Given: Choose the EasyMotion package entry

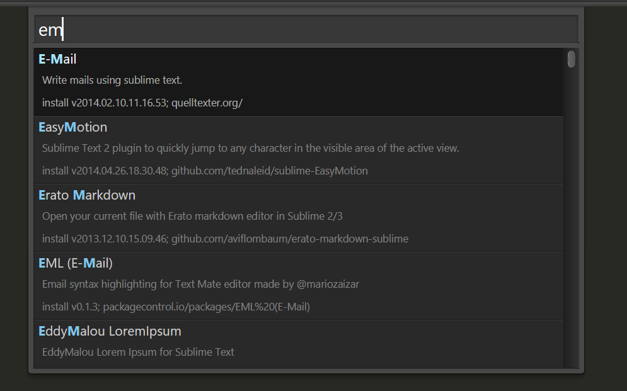Looking at the screenshot, I should pyautogui.click(x=299, y=150).
